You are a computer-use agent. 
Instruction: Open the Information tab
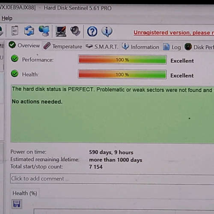(x=140, y=47)
